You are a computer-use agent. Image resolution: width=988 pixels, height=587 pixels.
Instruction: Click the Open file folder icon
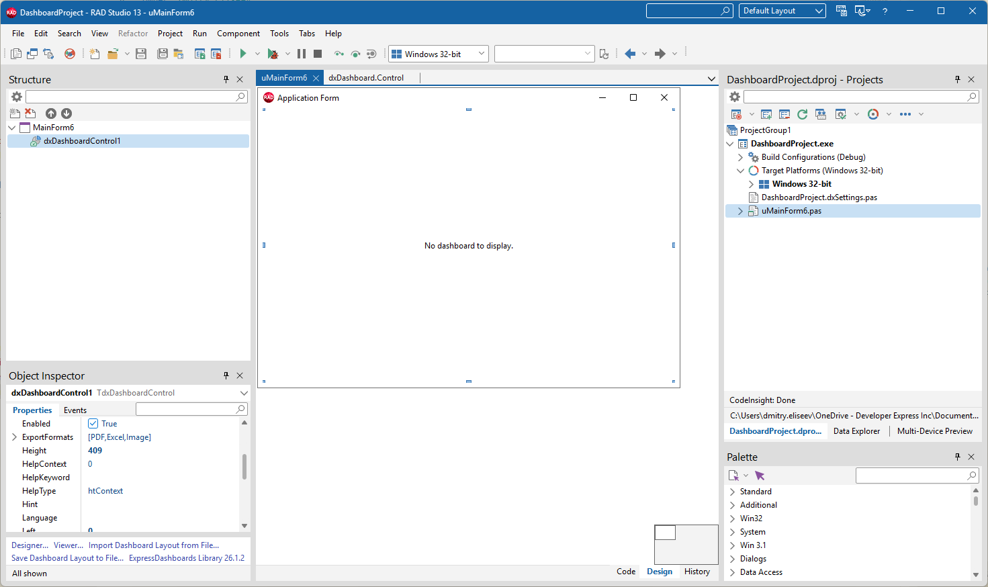(x=113, y=54)
